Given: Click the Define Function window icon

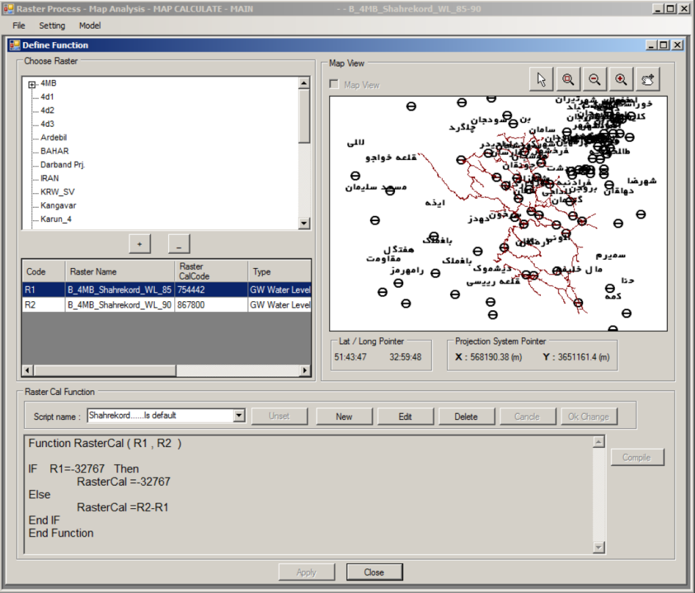Looking at the screenshot, I should (14, 45).
